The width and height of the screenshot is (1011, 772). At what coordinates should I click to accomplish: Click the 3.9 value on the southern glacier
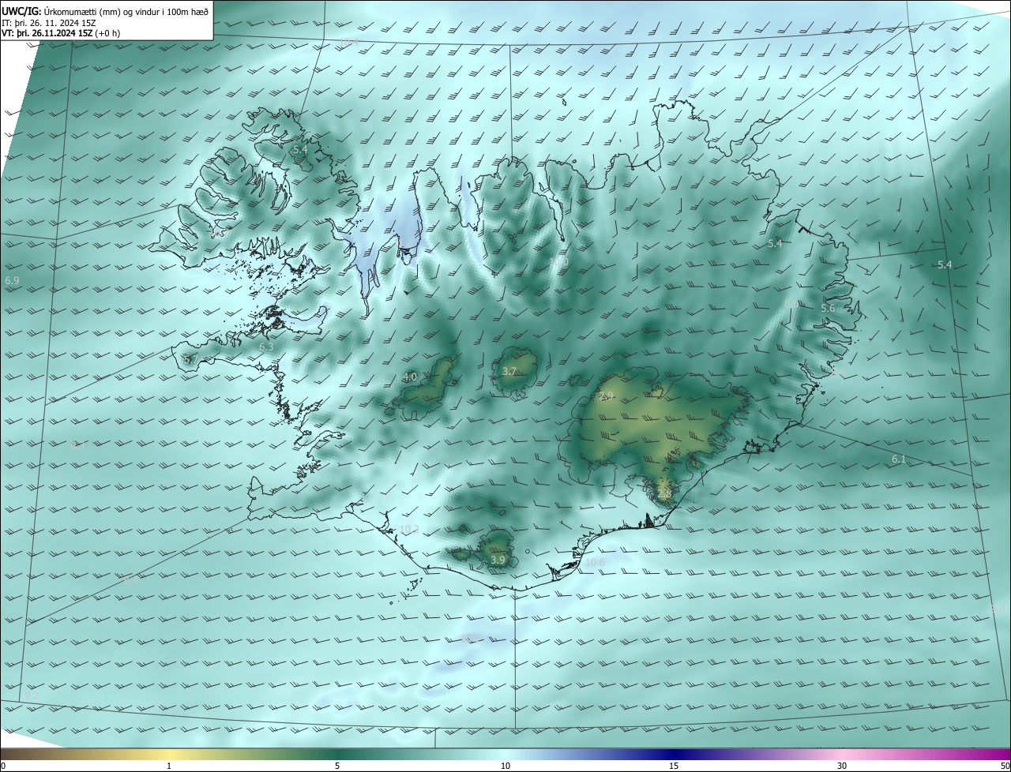pos(498,560)
